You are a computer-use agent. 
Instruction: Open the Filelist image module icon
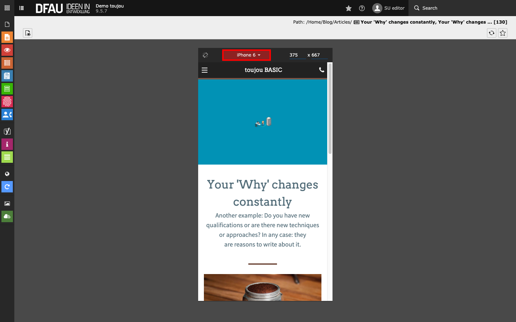(7, 204)
